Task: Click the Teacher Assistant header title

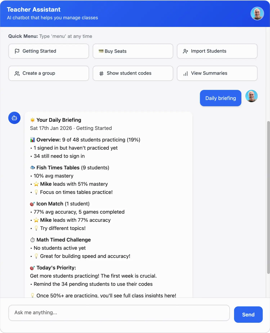Action: (x=33, y=9)
